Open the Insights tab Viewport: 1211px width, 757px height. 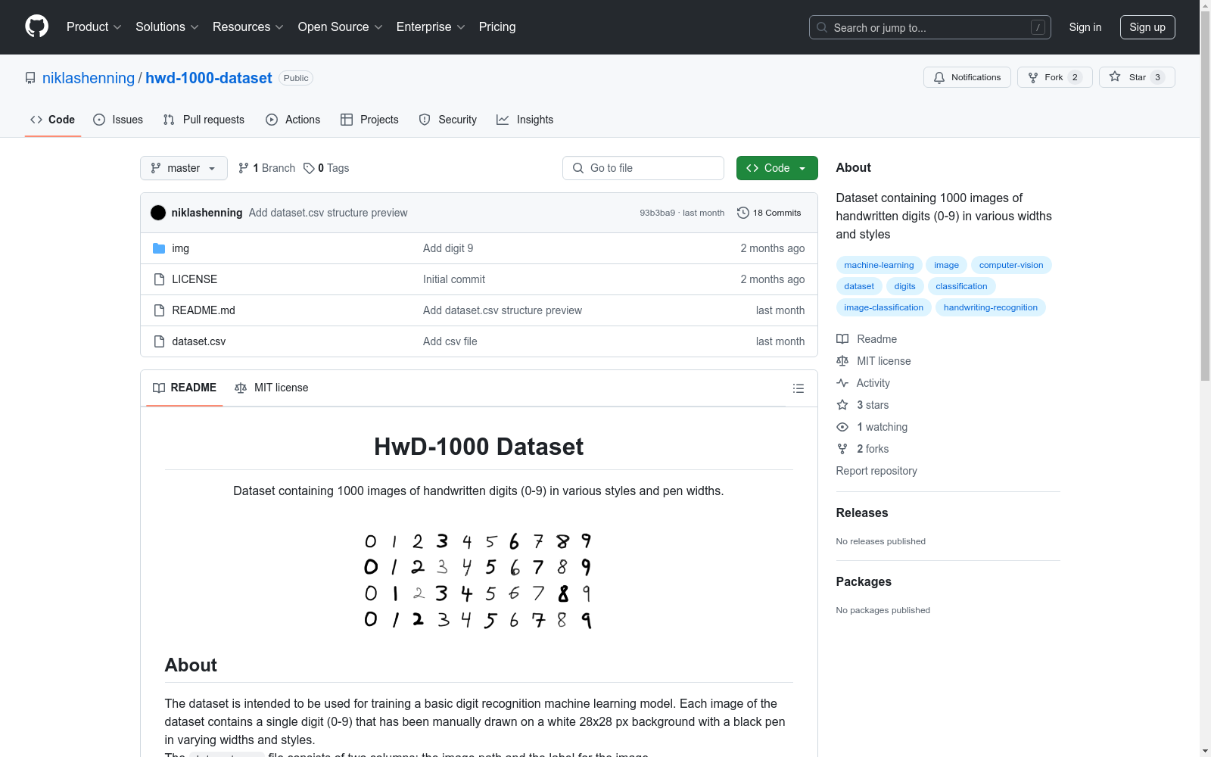(525, 120)
